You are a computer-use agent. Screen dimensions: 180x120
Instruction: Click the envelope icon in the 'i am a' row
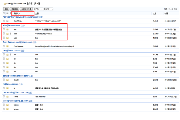coord(8,97)
